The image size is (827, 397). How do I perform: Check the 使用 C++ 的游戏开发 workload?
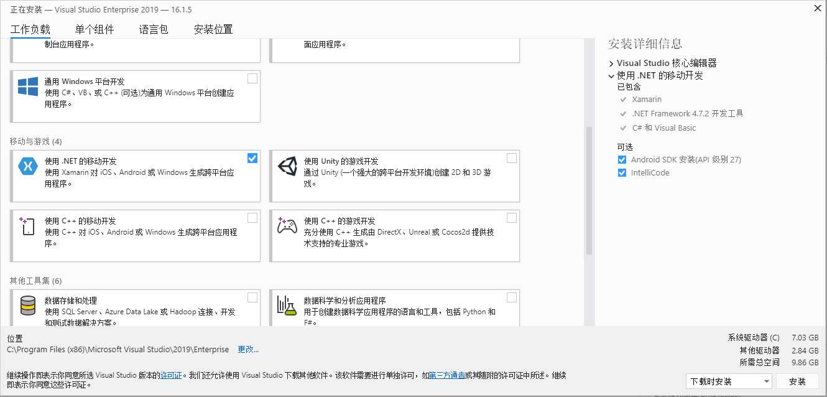[x=512, y=218]
